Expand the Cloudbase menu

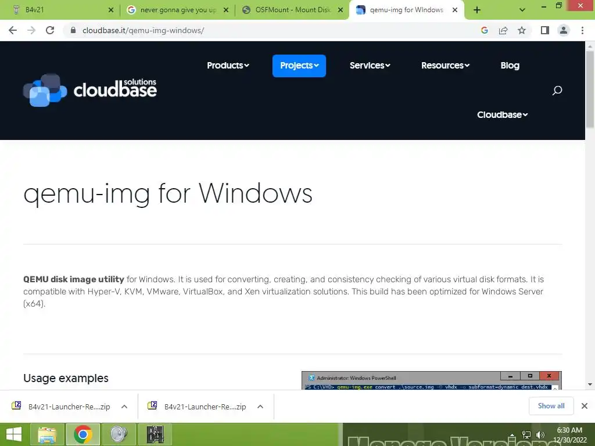(503, 115)
